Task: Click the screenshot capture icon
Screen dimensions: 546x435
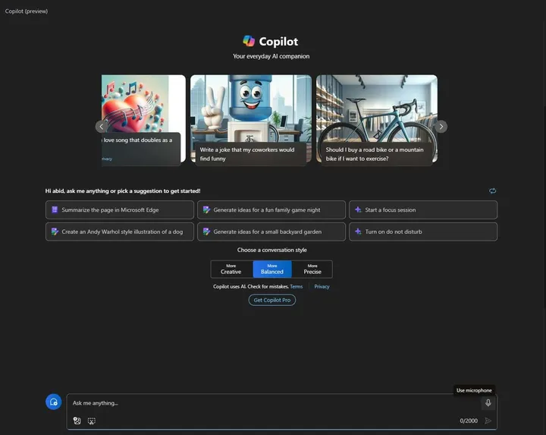Action: click(x=91, y=421)
